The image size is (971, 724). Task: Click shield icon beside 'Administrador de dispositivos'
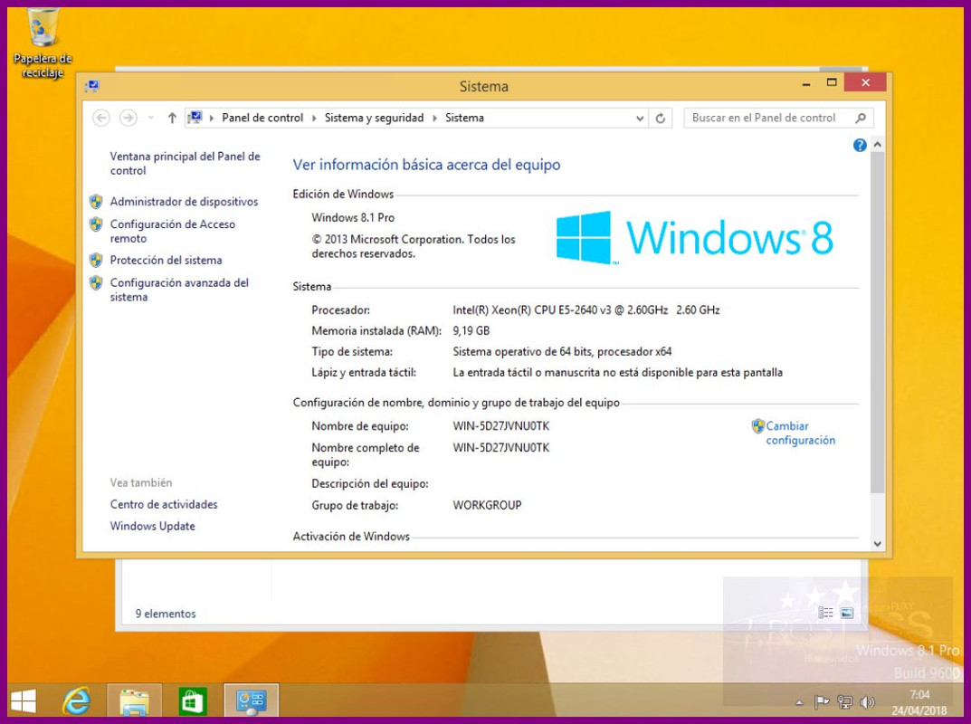pyautogui.click(x=96, y=201)
